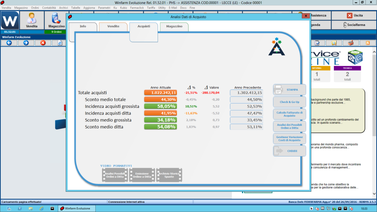Viewport: 377px width, 212px height.
Task: Stop loading with the red X icon
Action: 43,43
